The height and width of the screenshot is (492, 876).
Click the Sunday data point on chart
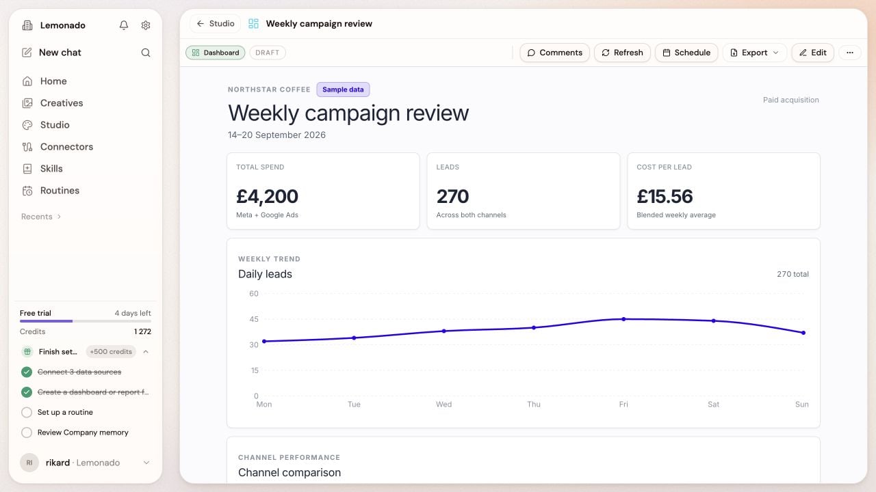(803, 333)
